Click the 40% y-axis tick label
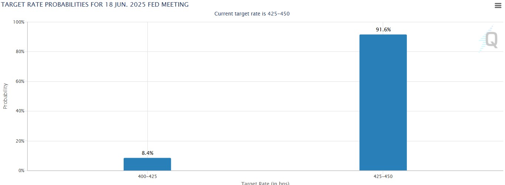Viewport: 505px width, 185px height. tap(20, 111)
